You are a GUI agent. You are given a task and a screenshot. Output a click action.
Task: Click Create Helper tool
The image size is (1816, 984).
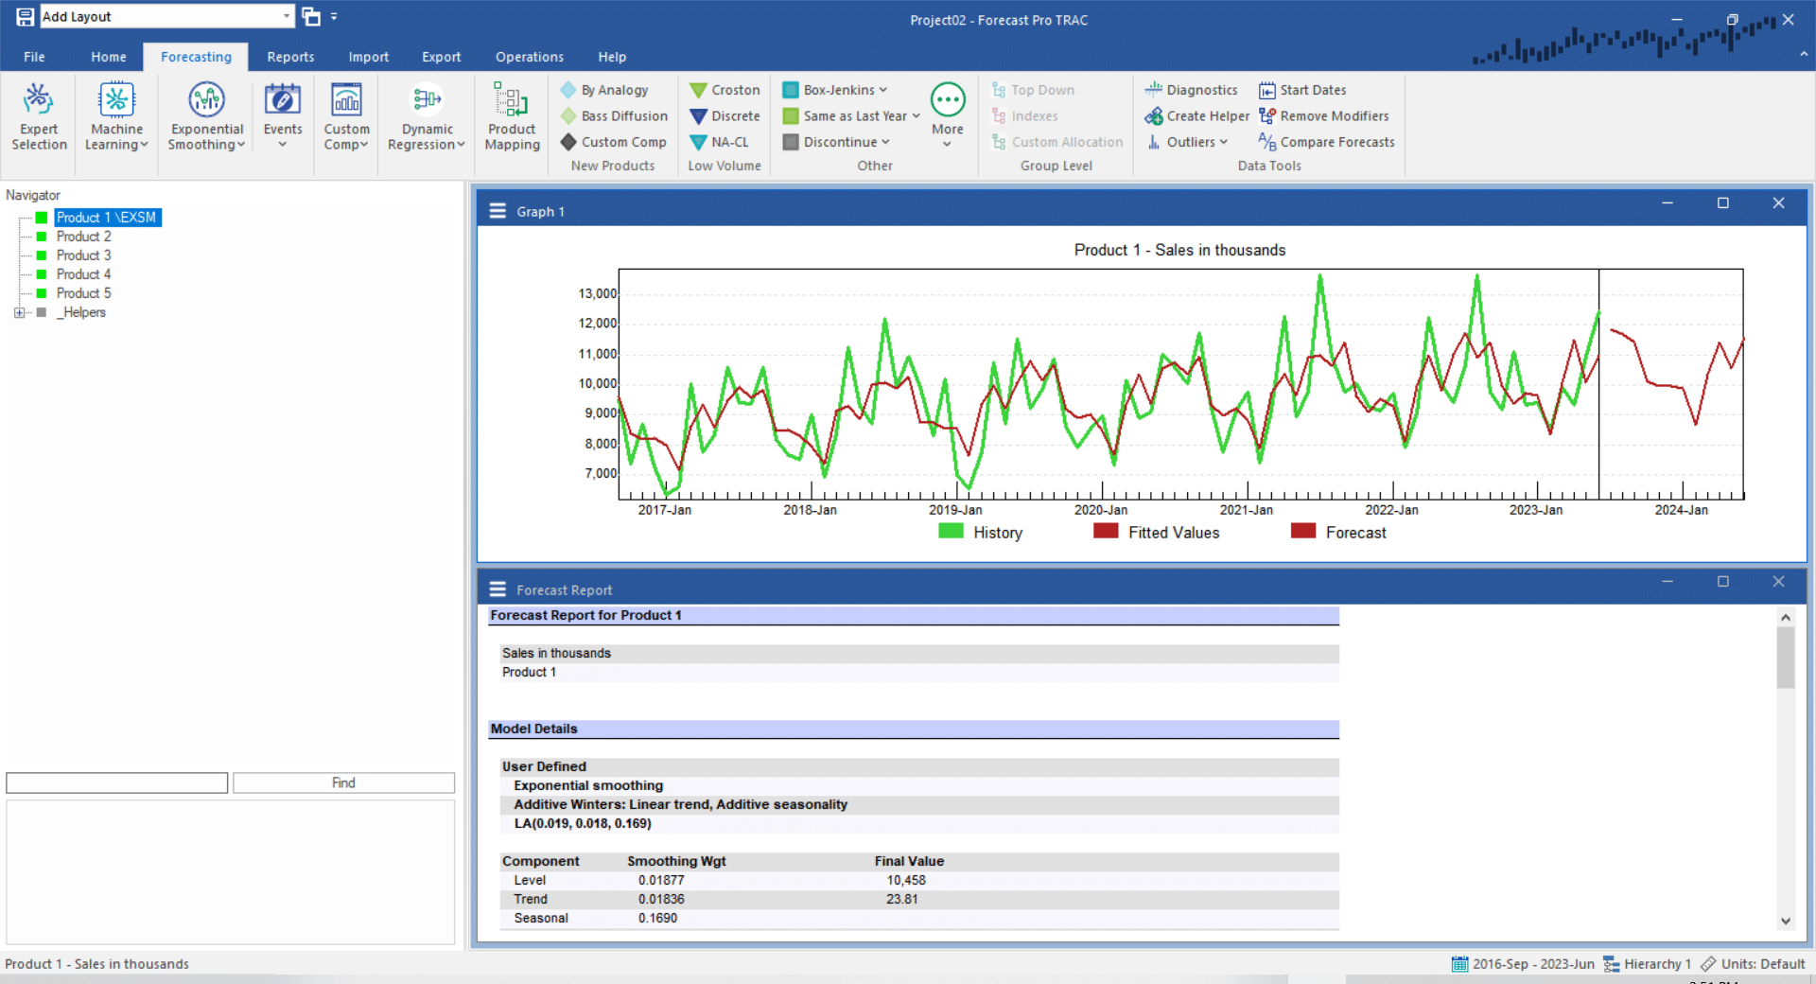pos(1196,115)
